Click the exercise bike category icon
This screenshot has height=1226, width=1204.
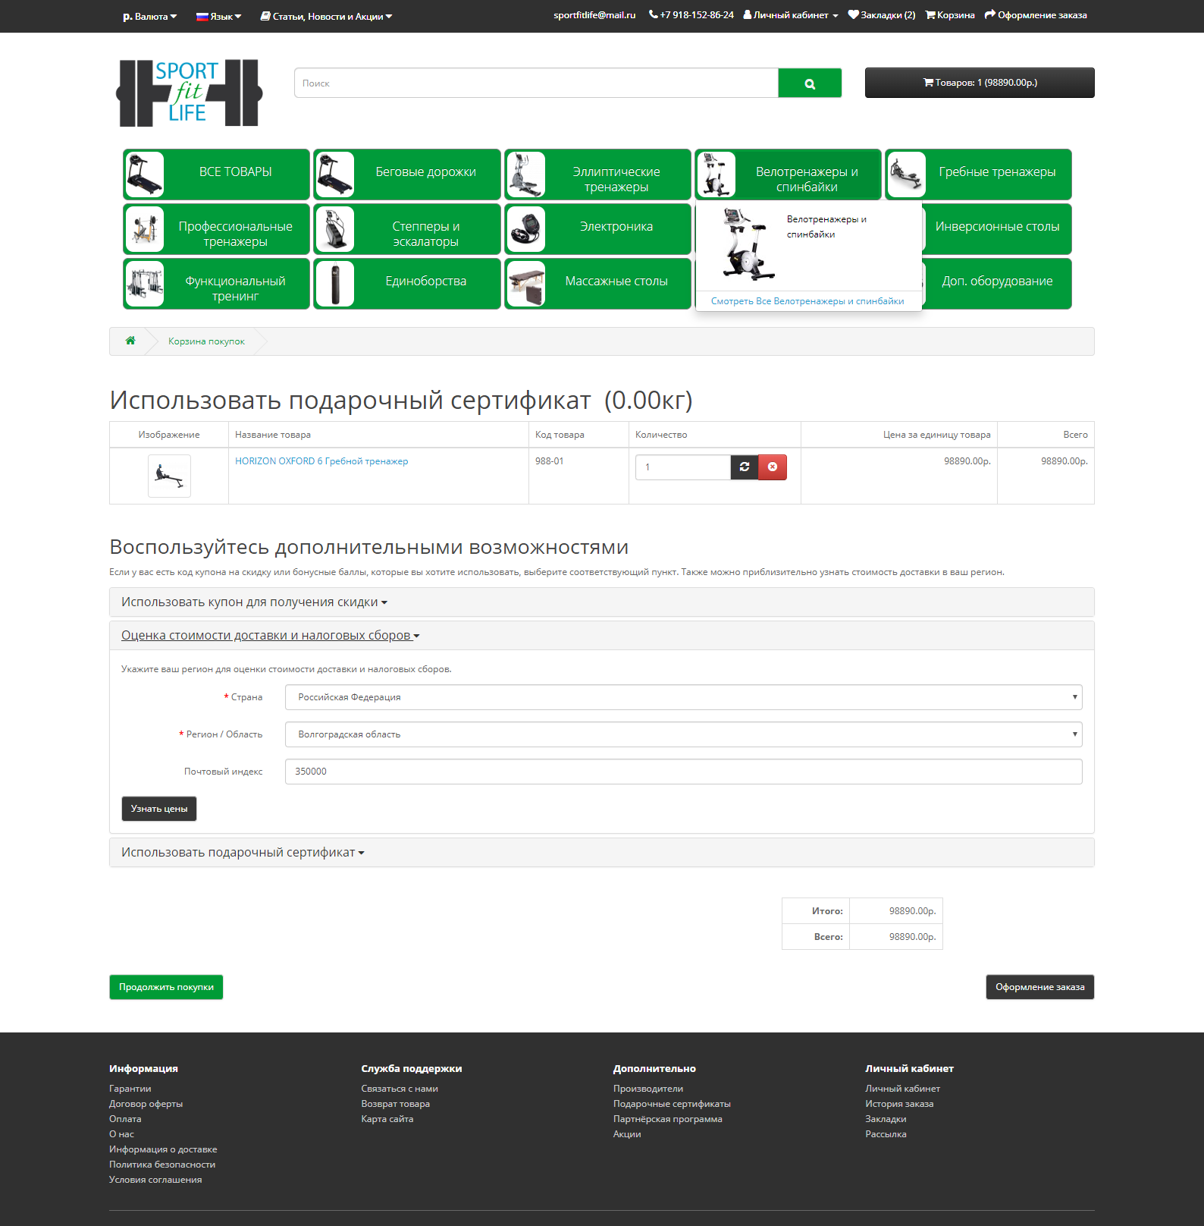pos(716,174)
